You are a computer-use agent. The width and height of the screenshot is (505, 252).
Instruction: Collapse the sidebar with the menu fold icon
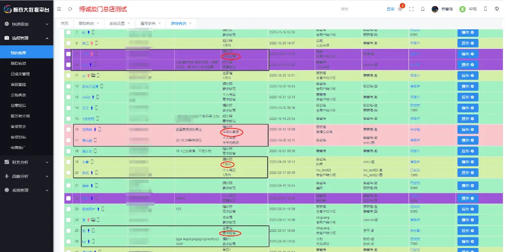click(59, 9)
